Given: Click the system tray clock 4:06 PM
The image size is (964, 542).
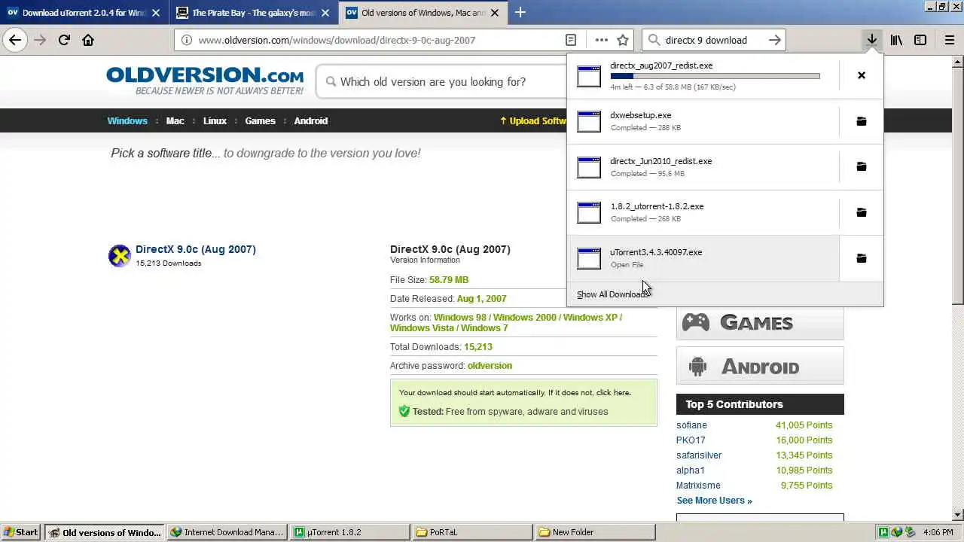Looking at the screenshot, I should [x=938, y=532].
